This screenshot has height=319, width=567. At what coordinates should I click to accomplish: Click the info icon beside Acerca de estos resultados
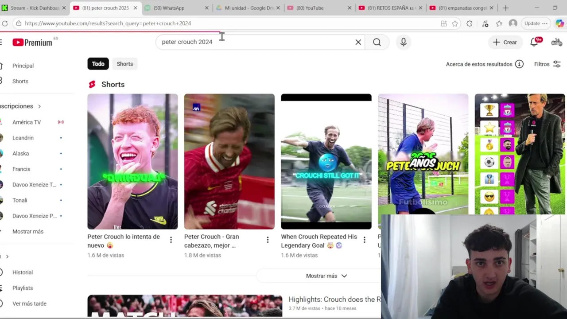[x=519, y=64]
